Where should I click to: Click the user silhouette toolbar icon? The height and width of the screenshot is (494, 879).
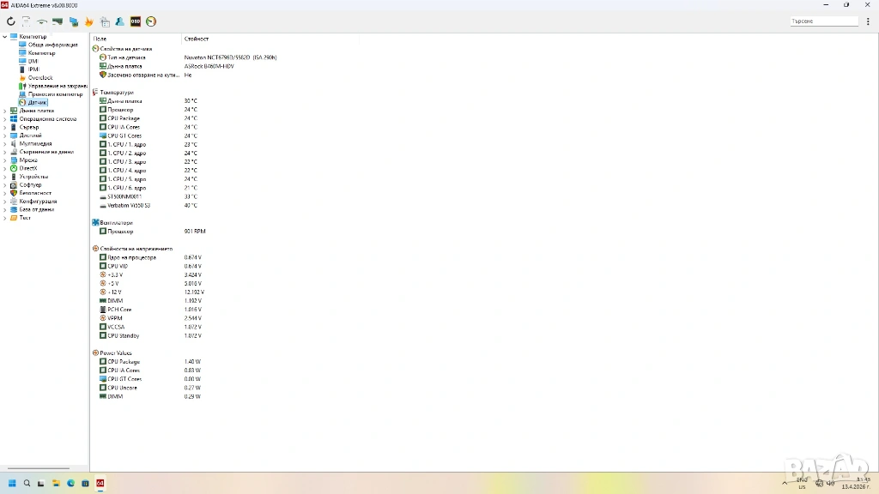pyautogui.click(x=119, y=21)
